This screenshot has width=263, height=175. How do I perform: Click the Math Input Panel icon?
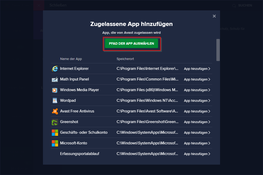click(x=55, y=79)
